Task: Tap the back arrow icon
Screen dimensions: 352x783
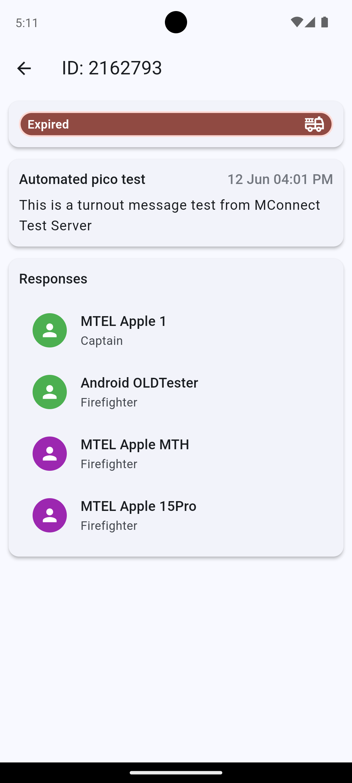Action: tap(24, 68)
